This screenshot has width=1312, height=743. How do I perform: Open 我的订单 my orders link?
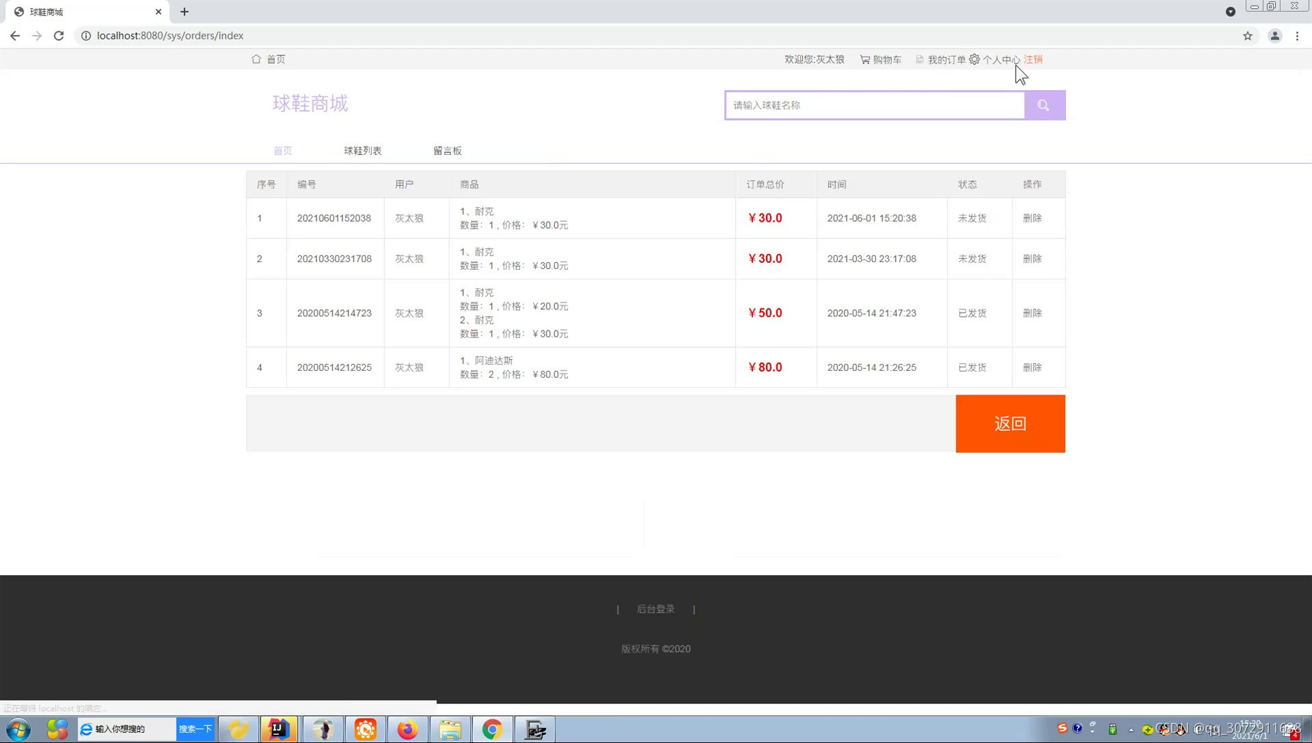point(941,60)
